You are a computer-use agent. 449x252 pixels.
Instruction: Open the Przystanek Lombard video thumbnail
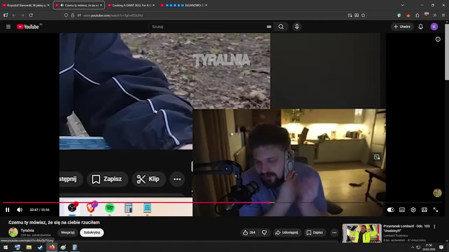(362, 233)
